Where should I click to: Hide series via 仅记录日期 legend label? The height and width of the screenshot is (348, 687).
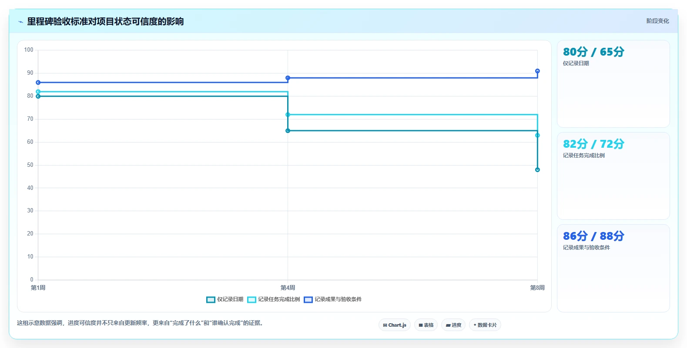click(230, 299)
